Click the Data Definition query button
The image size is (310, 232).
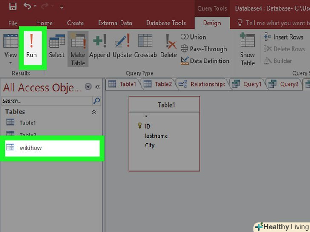205,61
